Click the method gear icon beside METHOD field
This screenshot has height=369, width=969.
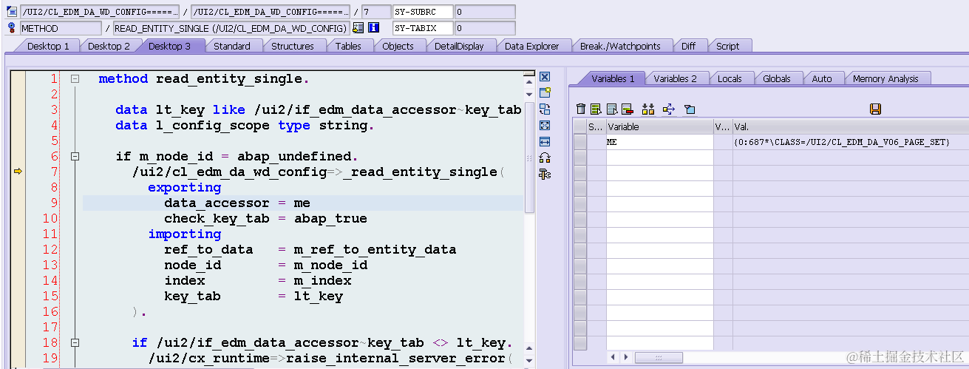pyautogui.click(x=12, y=28)
